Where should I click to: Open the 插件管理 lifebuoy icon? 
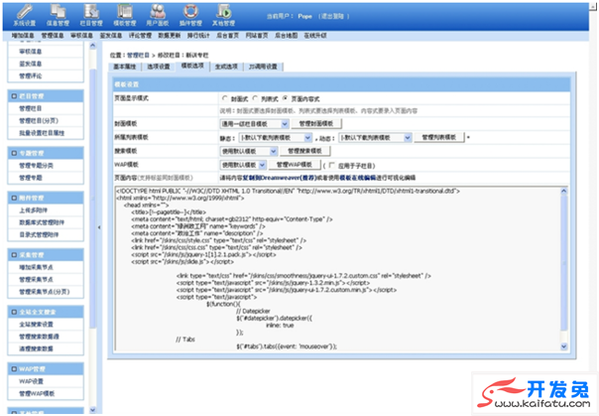tap(190, 15)
